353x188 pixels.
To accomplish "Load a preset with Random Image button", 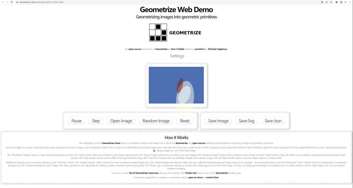I will pos(156,121).
